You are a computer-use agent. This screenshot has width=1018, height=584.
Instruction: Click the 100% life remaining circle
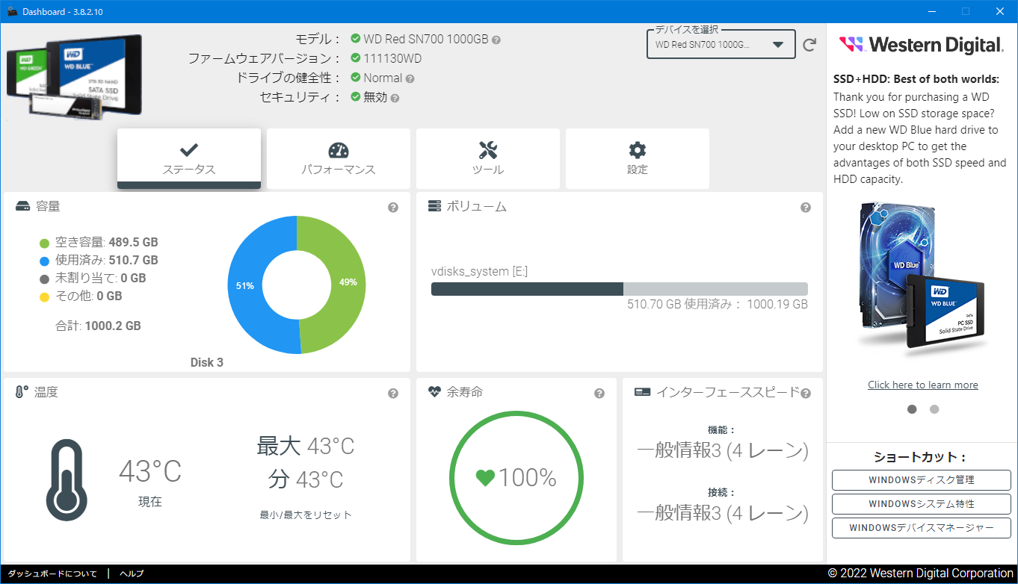tap(516, 478)
